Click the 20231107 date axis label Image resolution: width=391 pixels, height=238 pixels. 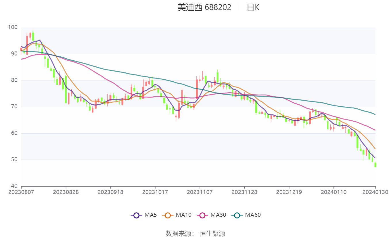[200, 192]
